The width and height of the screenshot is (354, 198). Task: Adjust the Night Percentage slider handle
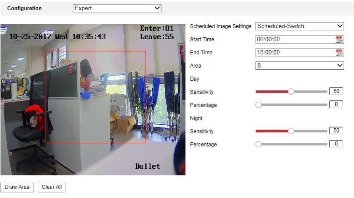tap(258, 144)
